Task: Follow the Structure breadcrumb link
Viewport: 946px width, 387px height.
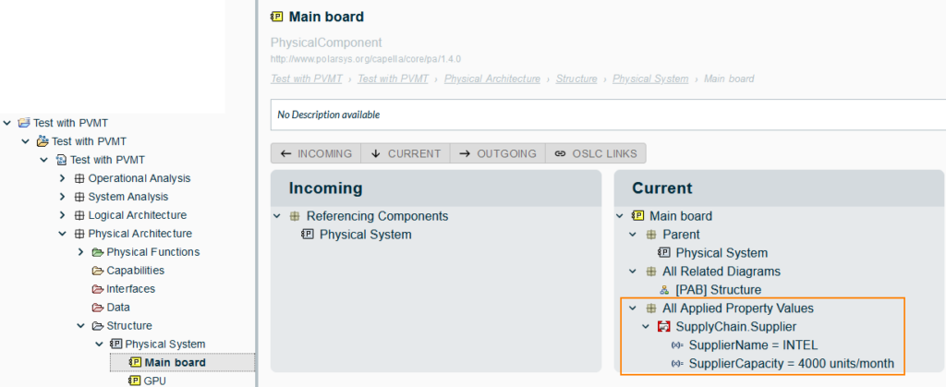Action: pyautogui.click(x=576, y=79)
